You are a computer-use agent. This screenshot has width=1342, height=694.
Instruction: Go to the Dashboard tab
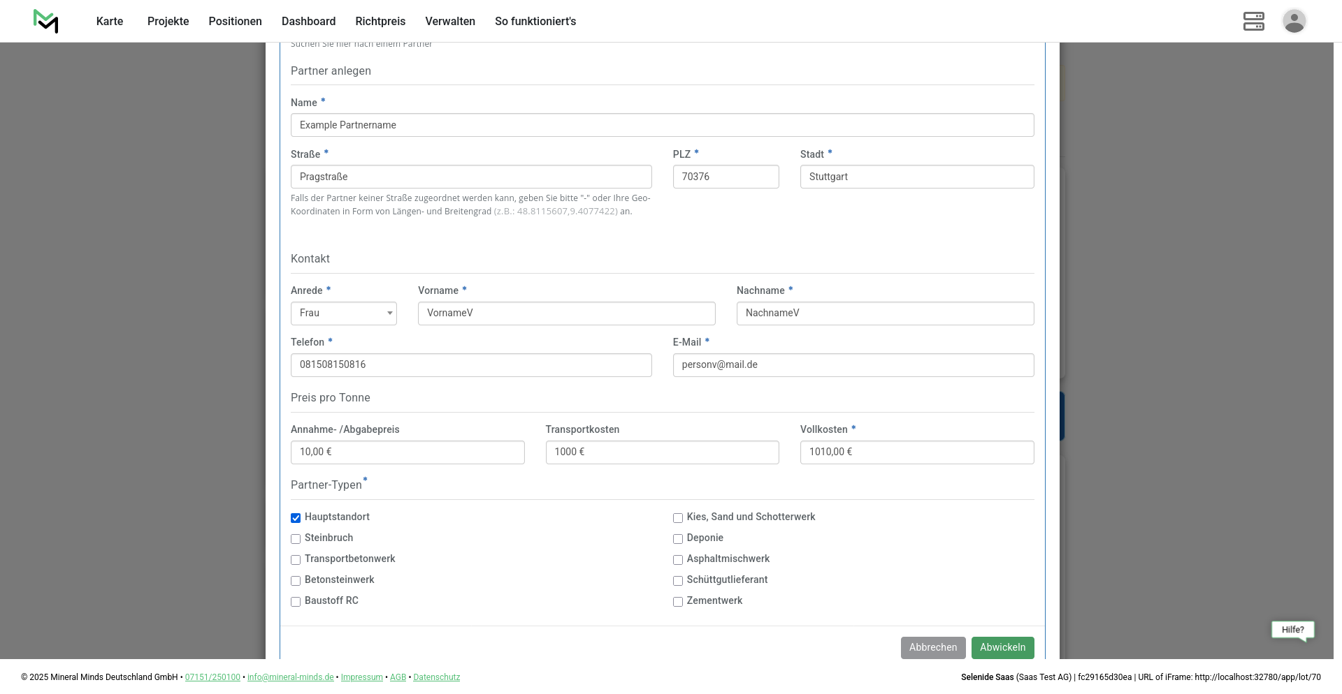[308, 22]
